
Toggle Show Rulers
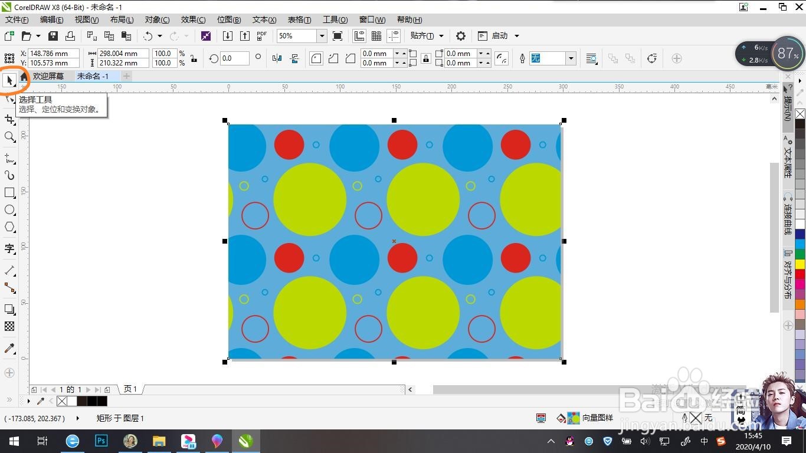point(359,36)
